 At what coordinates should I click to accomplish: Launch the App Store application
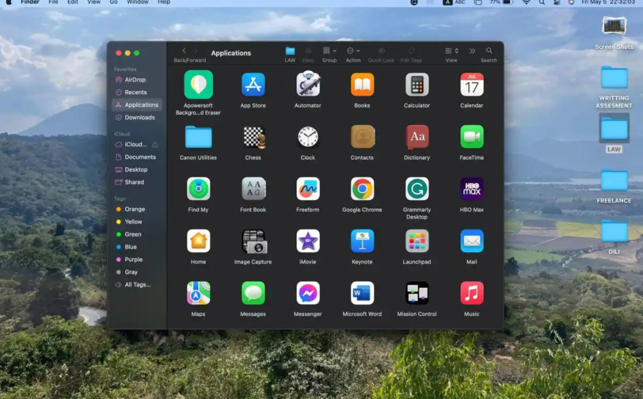tap(253, 85)
